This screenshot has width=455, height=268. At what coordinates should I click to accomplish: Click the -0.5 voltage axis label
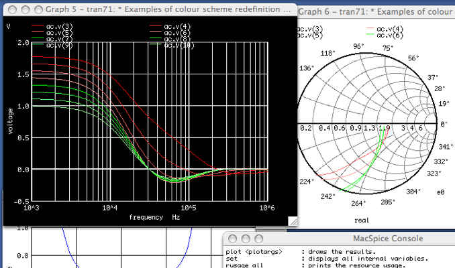pos(21,202)
